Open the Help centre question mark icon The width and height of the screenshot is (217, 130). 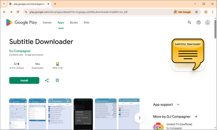click(x=198, y=22)
